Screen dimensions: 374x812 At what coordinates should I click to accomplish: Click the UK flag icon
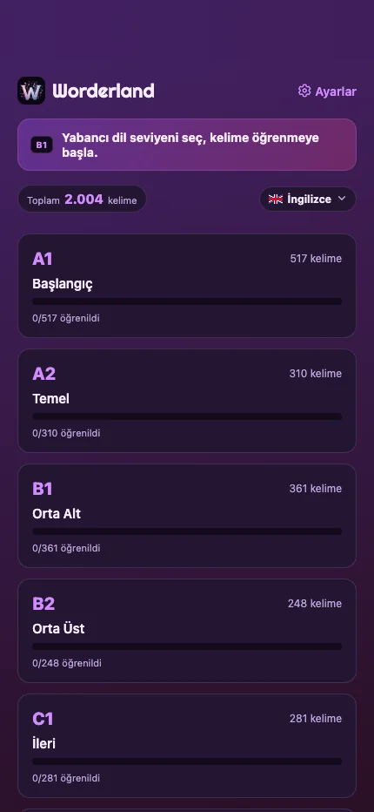point(275,199)
